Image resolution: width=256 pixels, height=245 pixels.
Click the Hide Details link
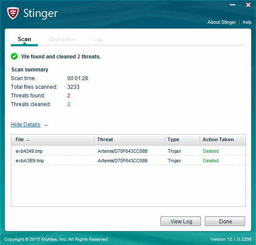pyautogui.click(x=26, y=125)
